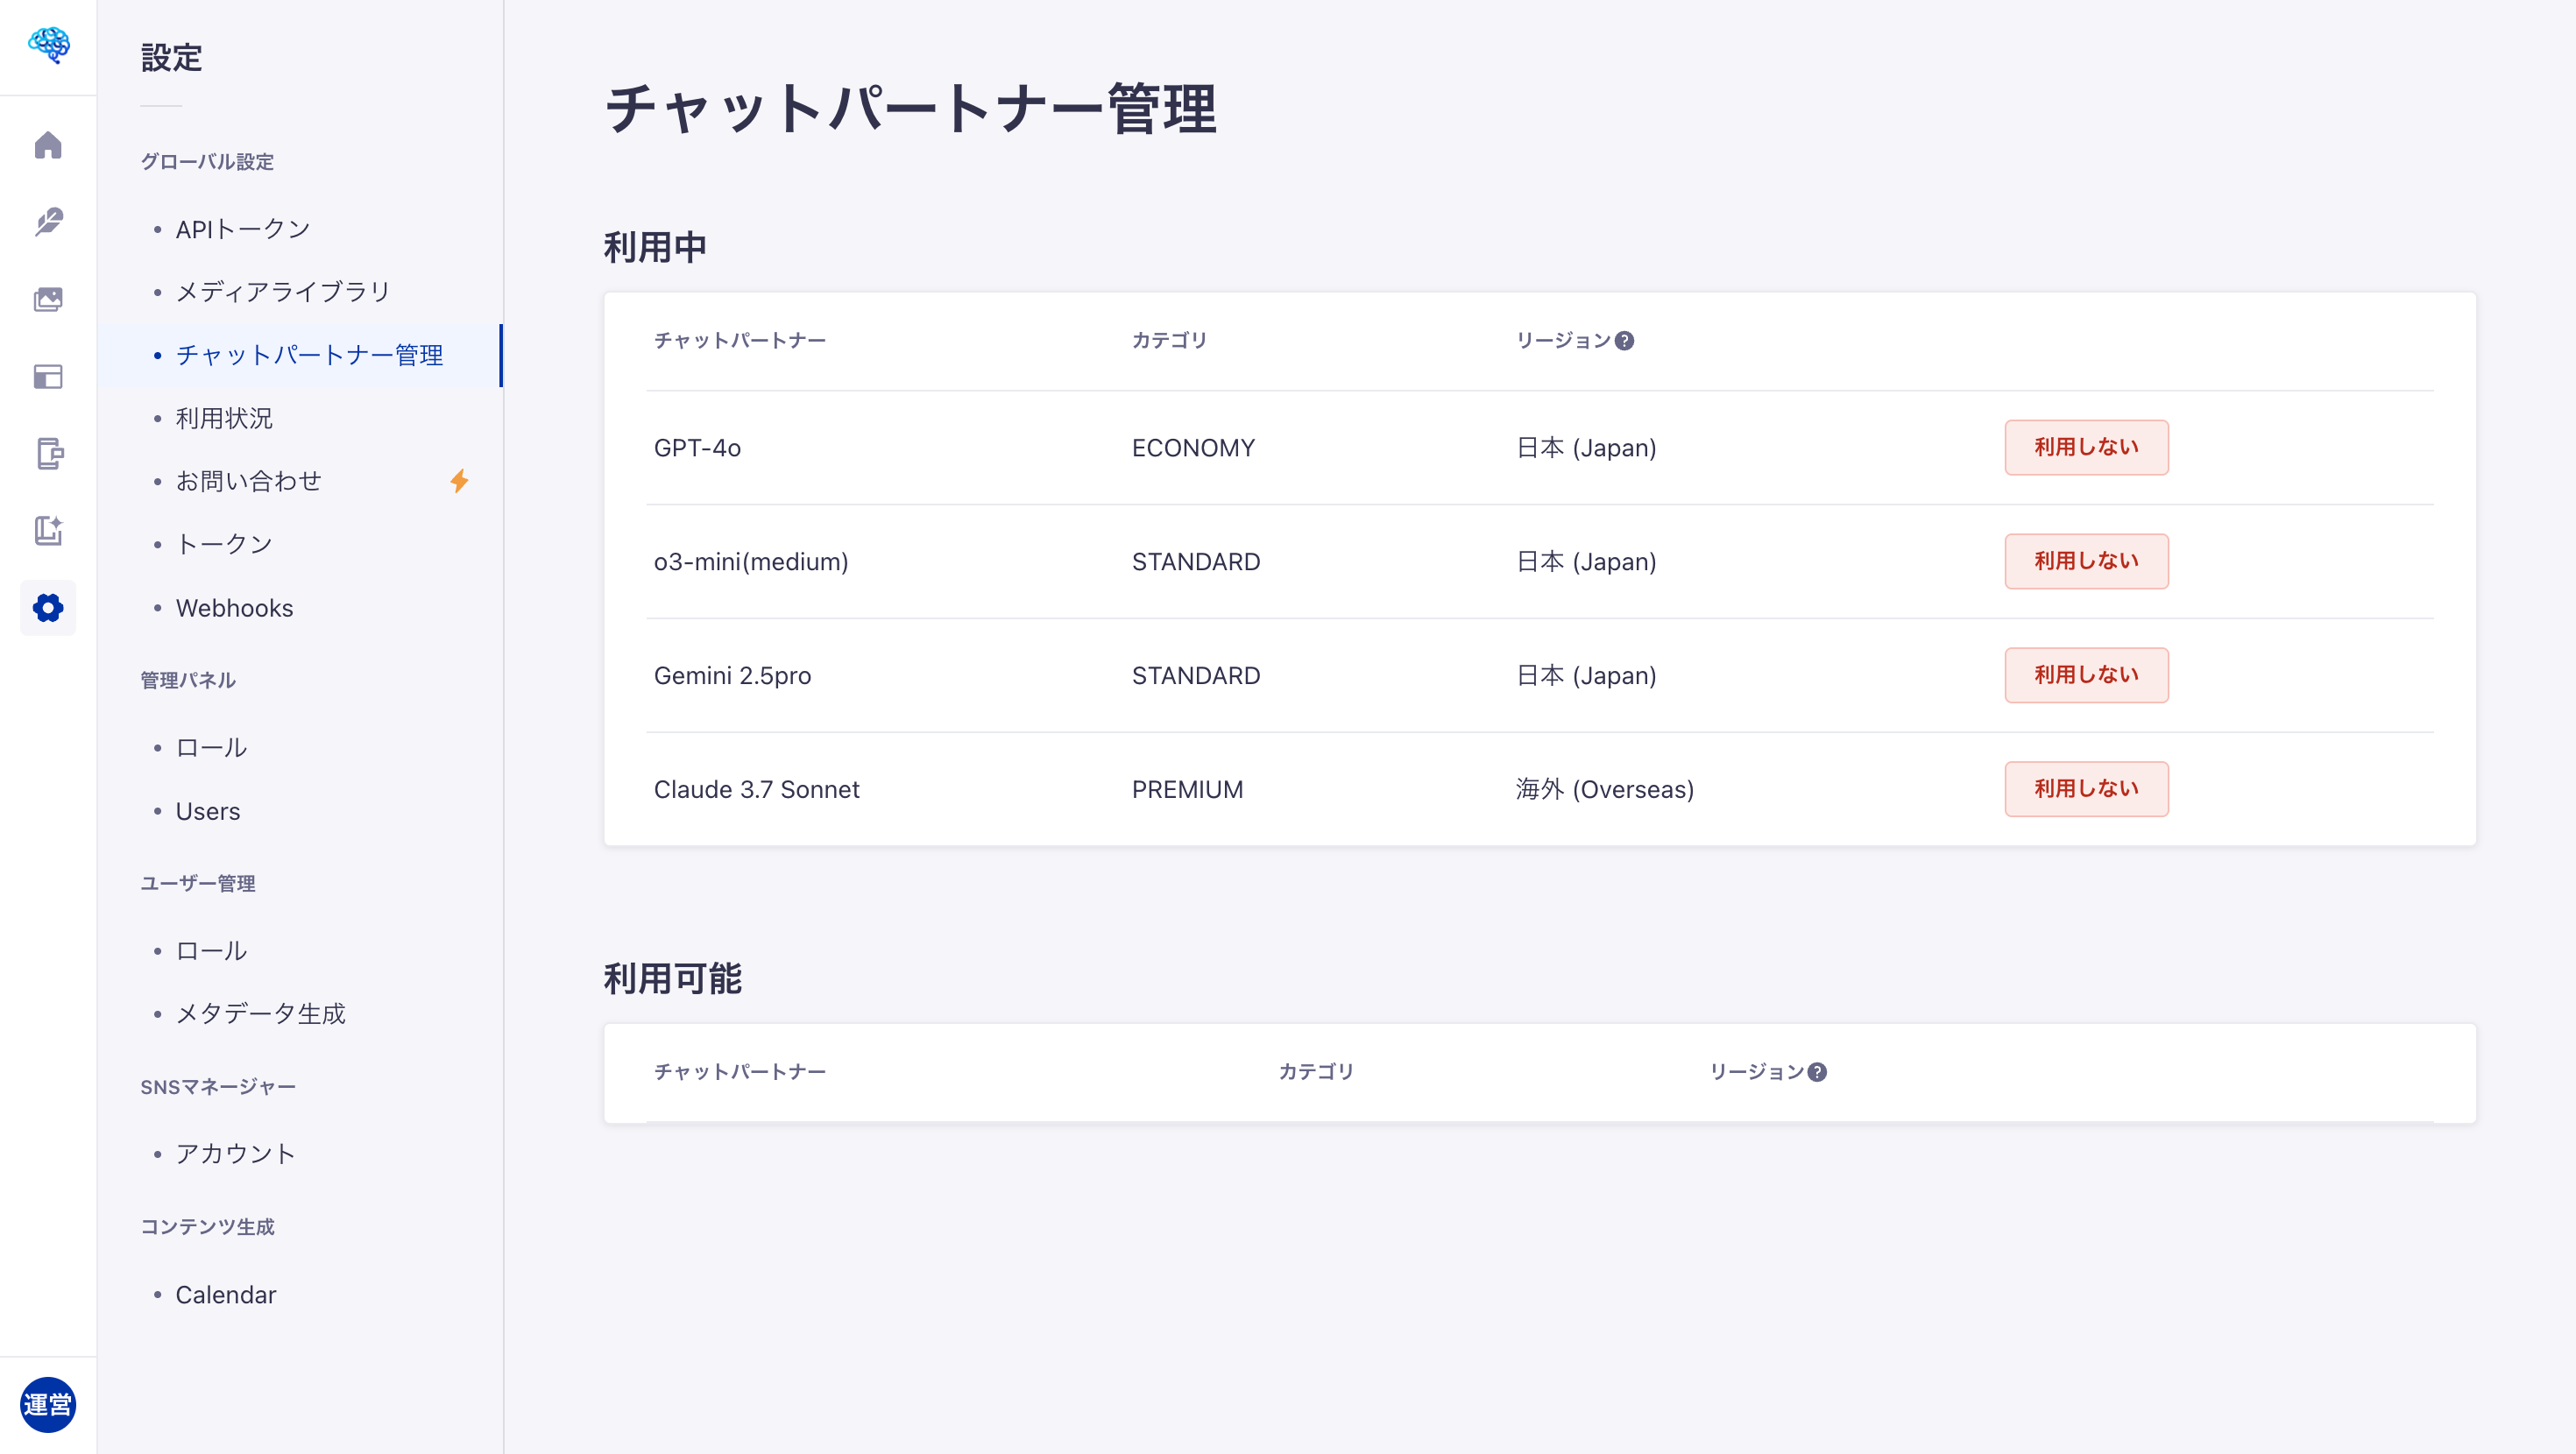This screenshot has width=2576, height=1454.
Task: Open the media library icon in sidebar
Action: (x=47, y=299)
